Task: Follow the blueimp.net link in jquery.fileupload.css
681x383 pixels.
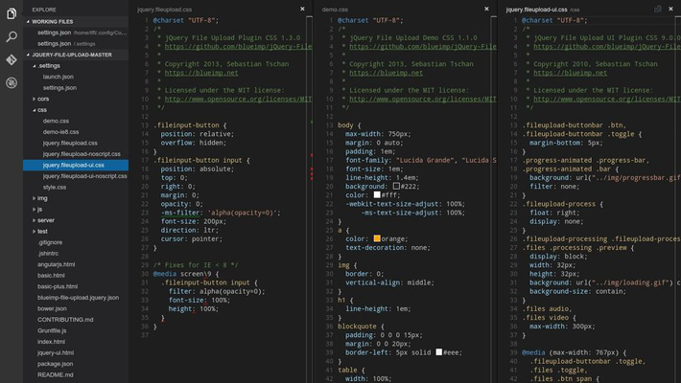Action: (x=201, y=73)
